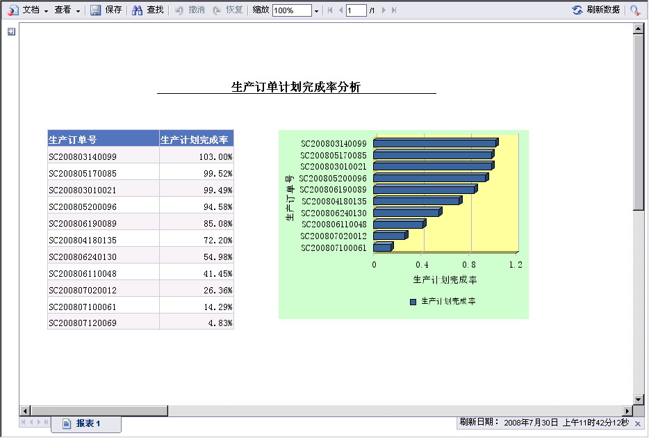
Task: Go to the previous page arrow
Action: [x=340, y=10]
